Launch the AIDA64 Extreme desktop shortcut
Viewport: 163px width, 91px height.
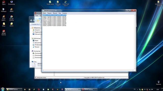point(4,33)
